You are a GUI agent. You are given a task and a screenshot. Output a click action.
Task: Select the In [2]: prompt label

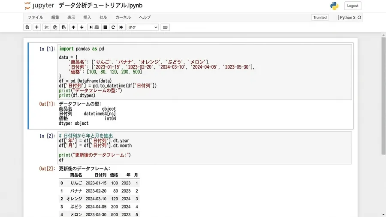[48, 136]
